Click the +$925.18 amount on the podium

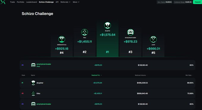click(x=61, y=49)
